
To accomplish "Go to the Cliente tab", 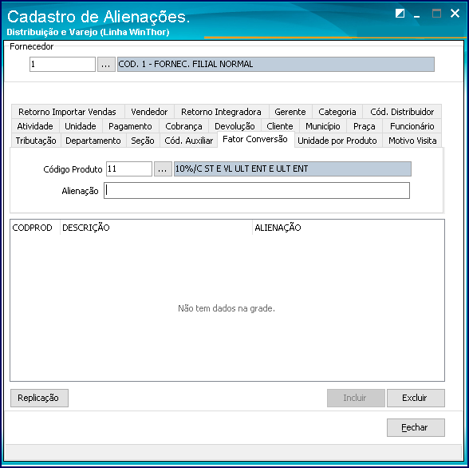I will click(x=280, y=126).
